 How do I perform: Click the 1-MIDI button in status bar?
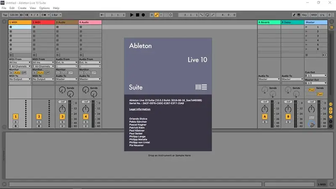(x=321, y=184)
